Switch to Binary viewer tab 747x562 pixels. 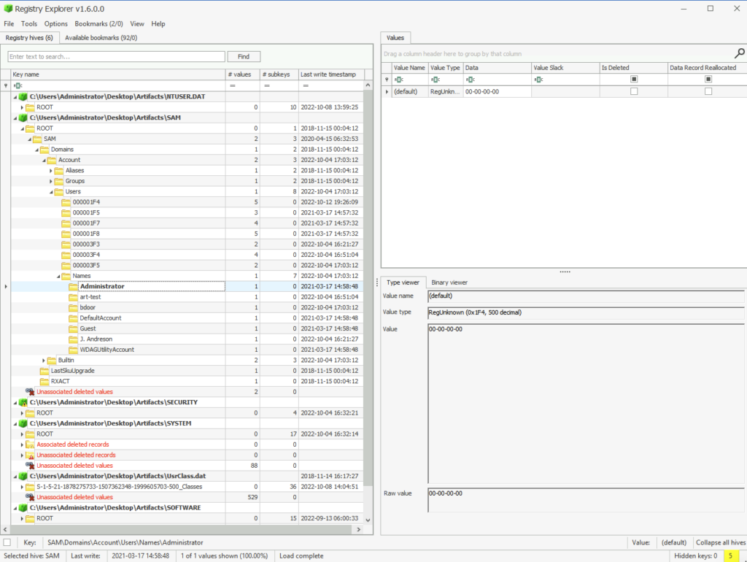click(449, 282)
